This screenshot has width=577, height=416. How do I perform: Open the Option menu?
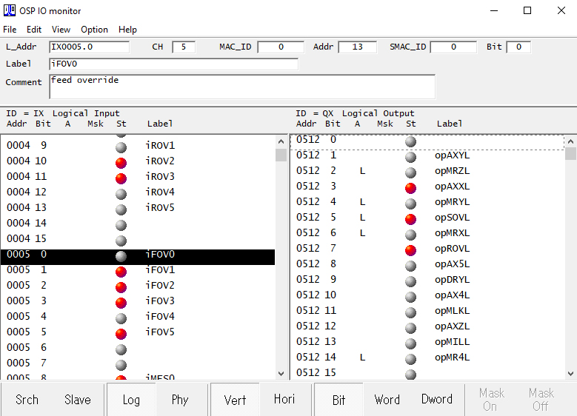click(x=94, y=30)
